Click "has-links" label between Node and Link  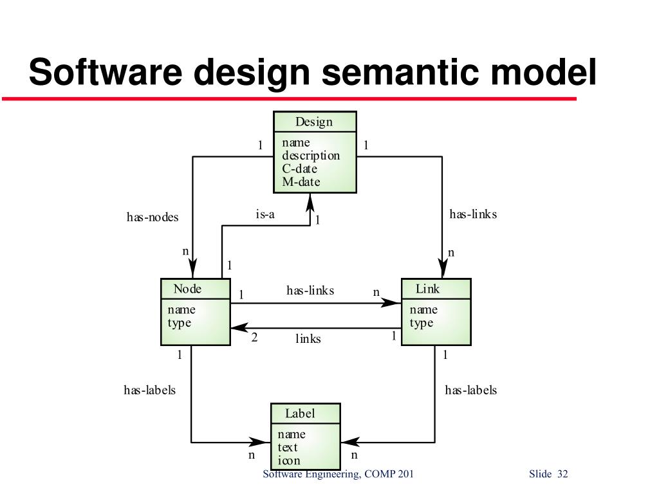tap(310, 291)
